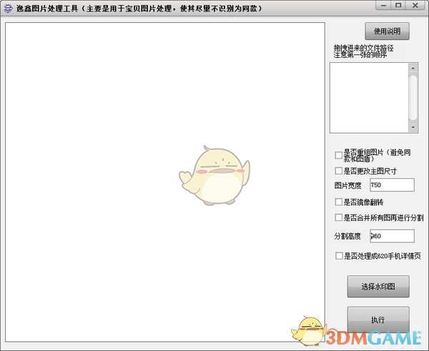The height and width of the screenshot is (351, 429).
Task: Click the 选择水印图 button
Action: [378, 287]
